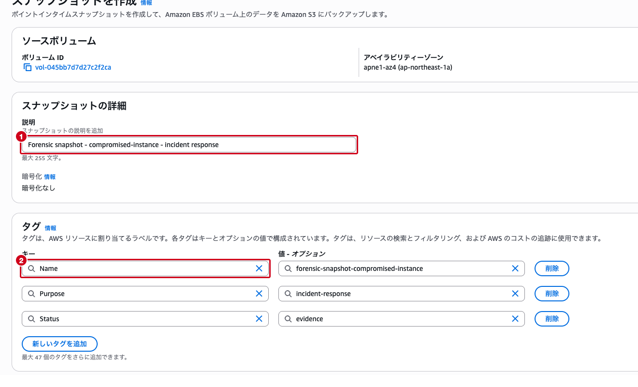Open the 暗号化 info link
This screenshot has height=387, width=638.
pyautogui.click(x=50, y=177)
